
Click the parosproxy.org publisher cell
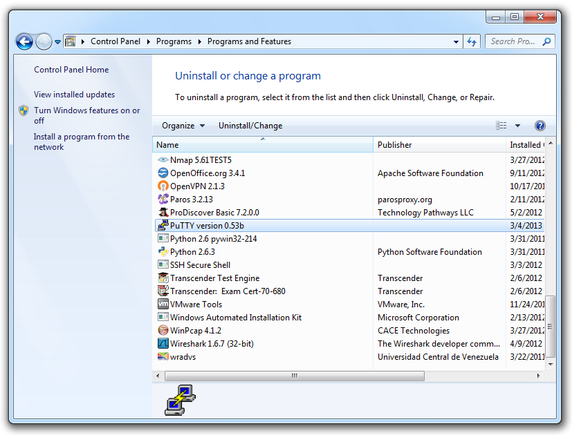tap(405, 200)
